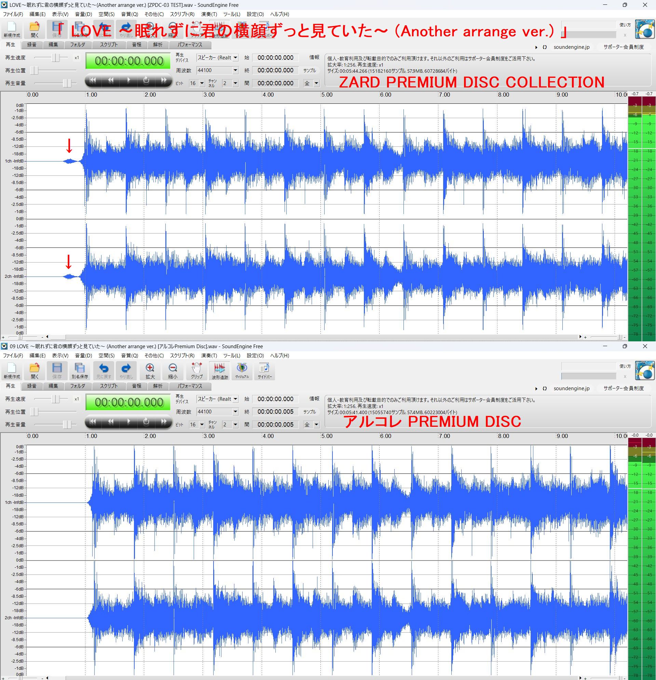Click small play triangle beside soundengine.jp, bottom window
Viewport: 656px width, 680px height.
pyautogui.click(x=536, y=388)
